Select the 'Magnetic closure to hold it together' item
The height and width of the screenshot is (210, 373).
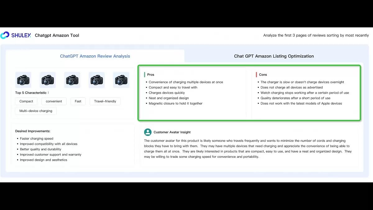175,103
